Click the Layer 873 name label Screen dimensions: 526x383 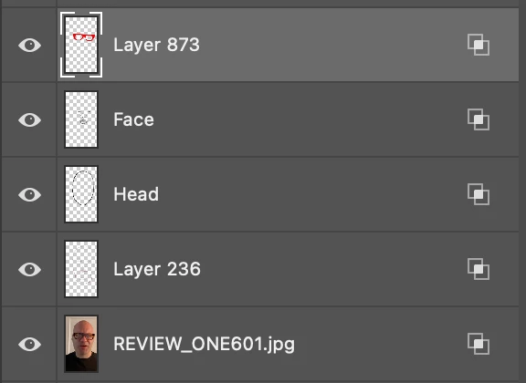click(x=156, y=45)
